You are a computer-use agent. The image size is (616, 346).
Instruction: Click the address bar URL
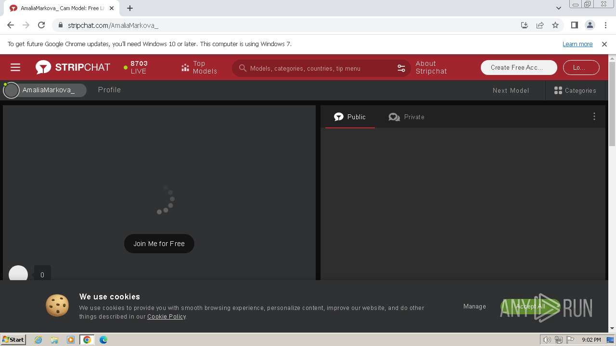click(113, 25)
